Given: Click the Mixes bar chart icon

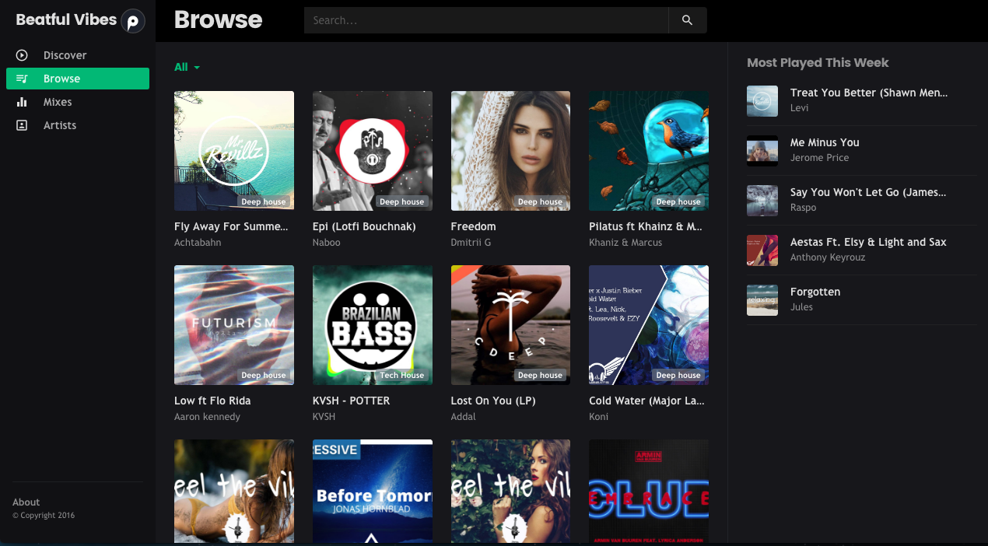Looking at the screenshot, I should pos(22,102).
